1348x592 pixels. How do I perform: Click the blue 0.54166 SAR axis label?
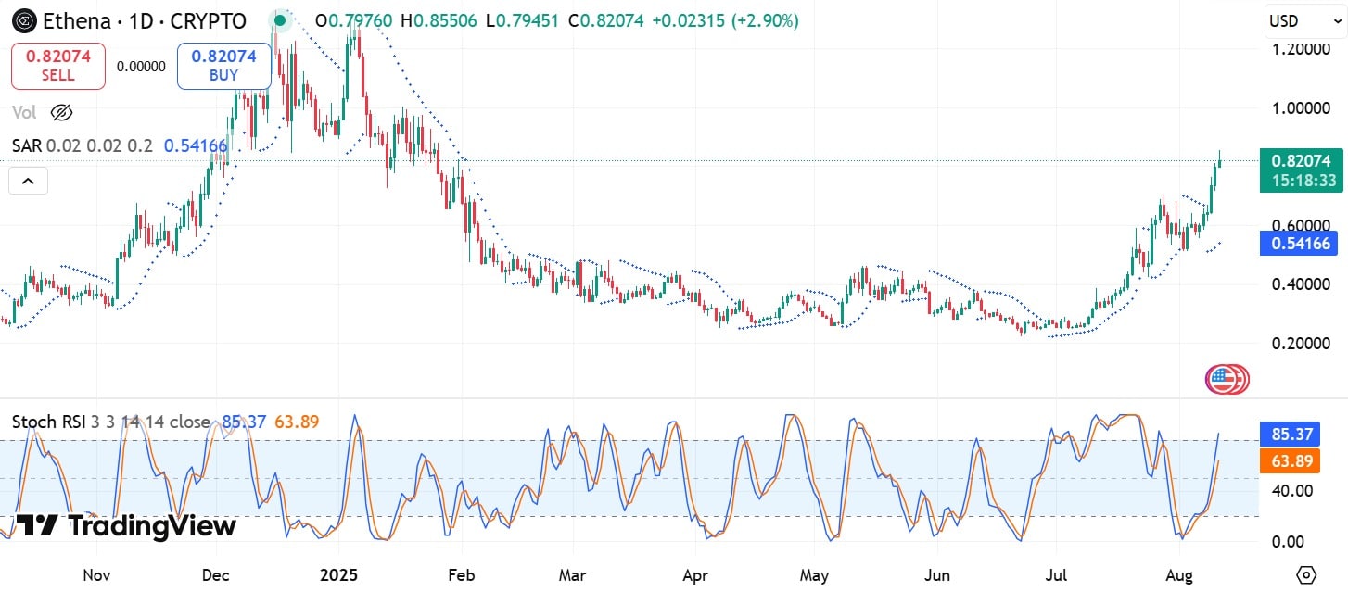click(1302, 245)
